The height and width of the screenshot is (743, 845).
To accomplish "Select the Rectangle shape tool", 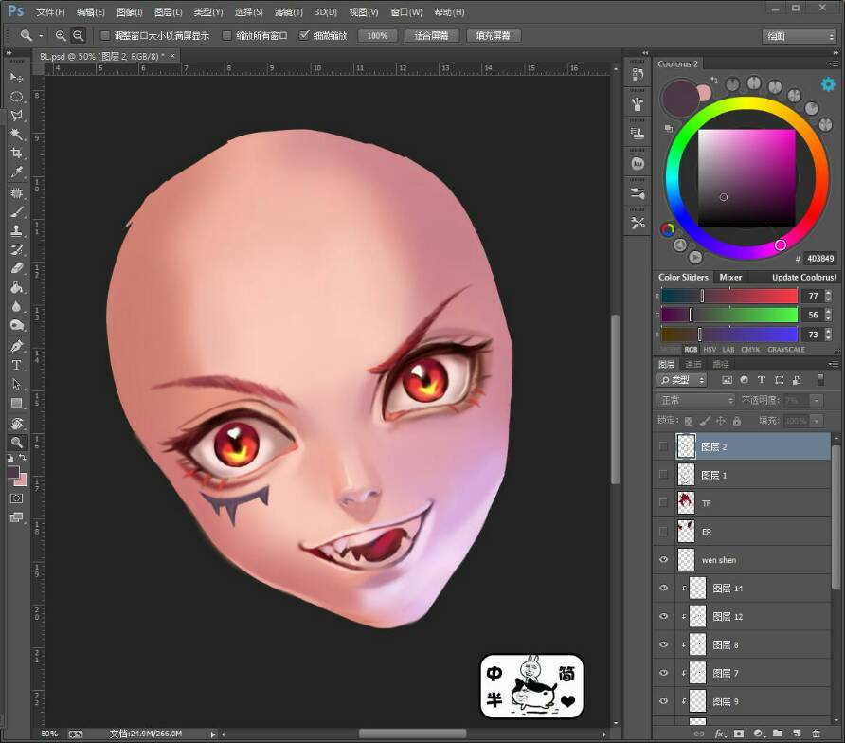I will (x=17, y=403).
